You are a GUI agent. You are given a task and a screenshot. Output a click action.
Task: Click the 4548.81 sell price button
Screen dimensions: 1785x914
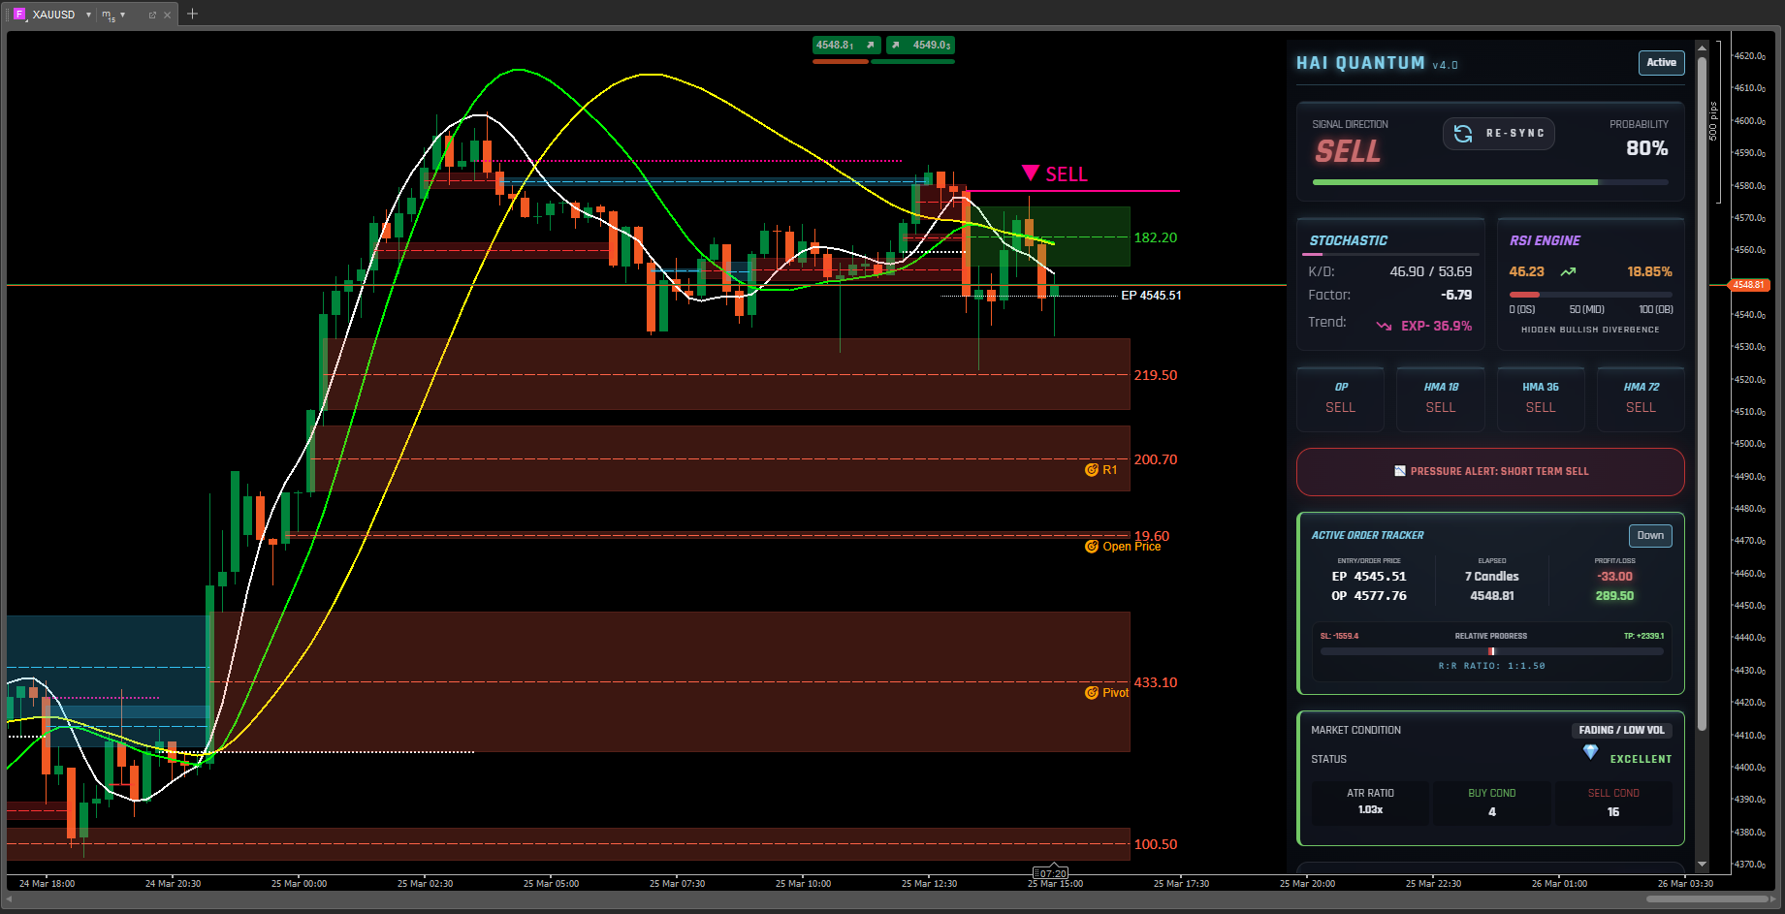point(845,46)
